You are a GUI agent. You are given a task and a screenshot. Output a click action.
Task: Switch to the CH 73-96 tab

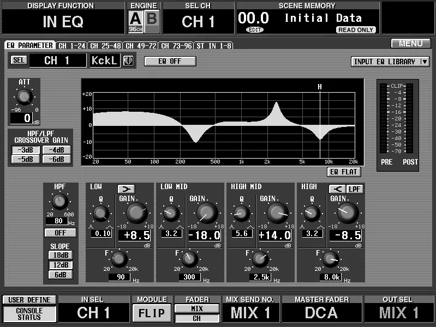(176, 46)
